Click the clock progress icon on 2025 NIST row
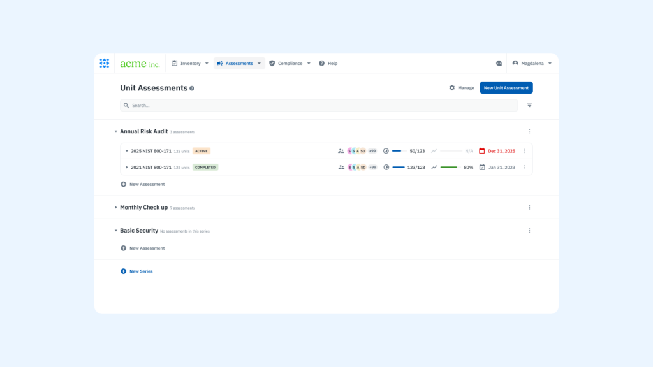This screenshot has height=367, width=653. click(x=386, y=151)
